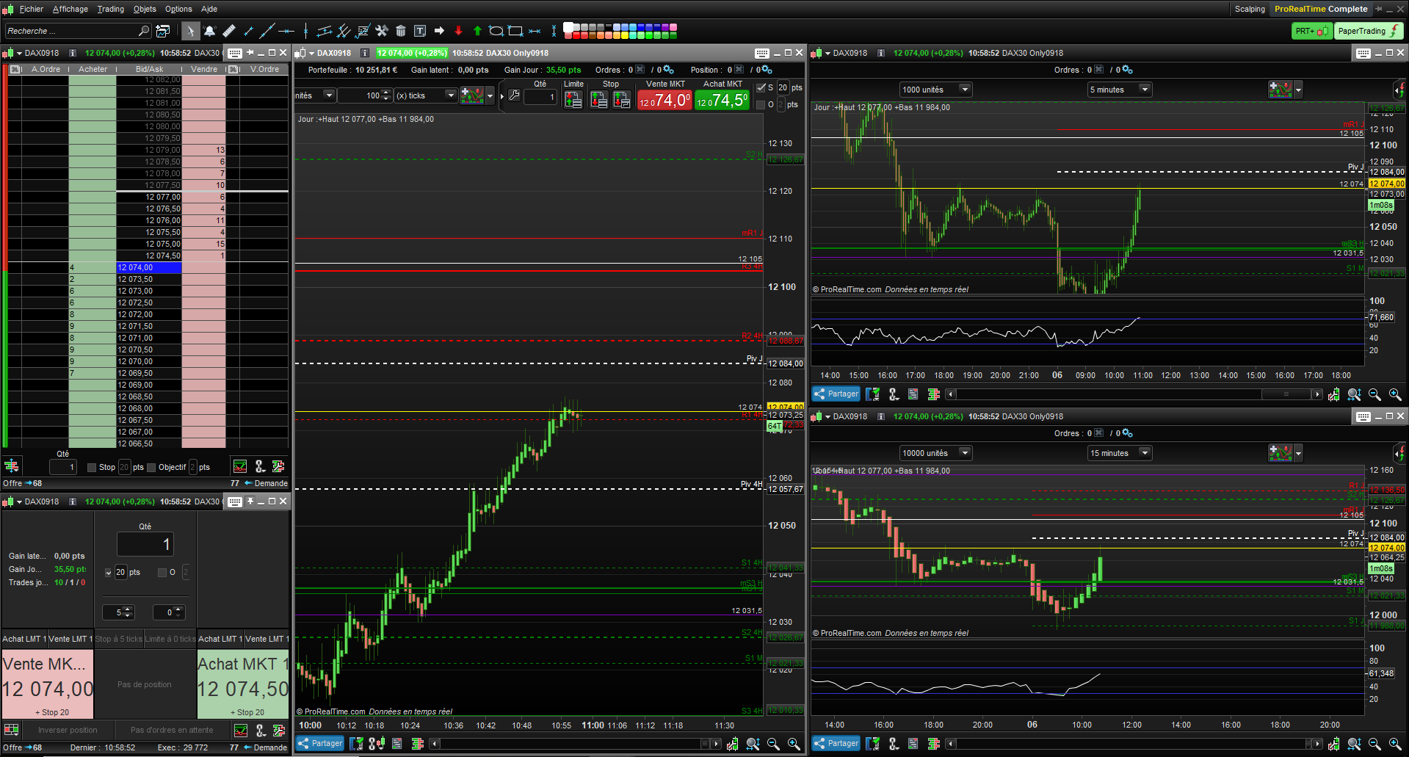Open the 15 minutes timeframe dropdown
The width and height of the screenshot is (1409, 757).
tap(1119, 453)
